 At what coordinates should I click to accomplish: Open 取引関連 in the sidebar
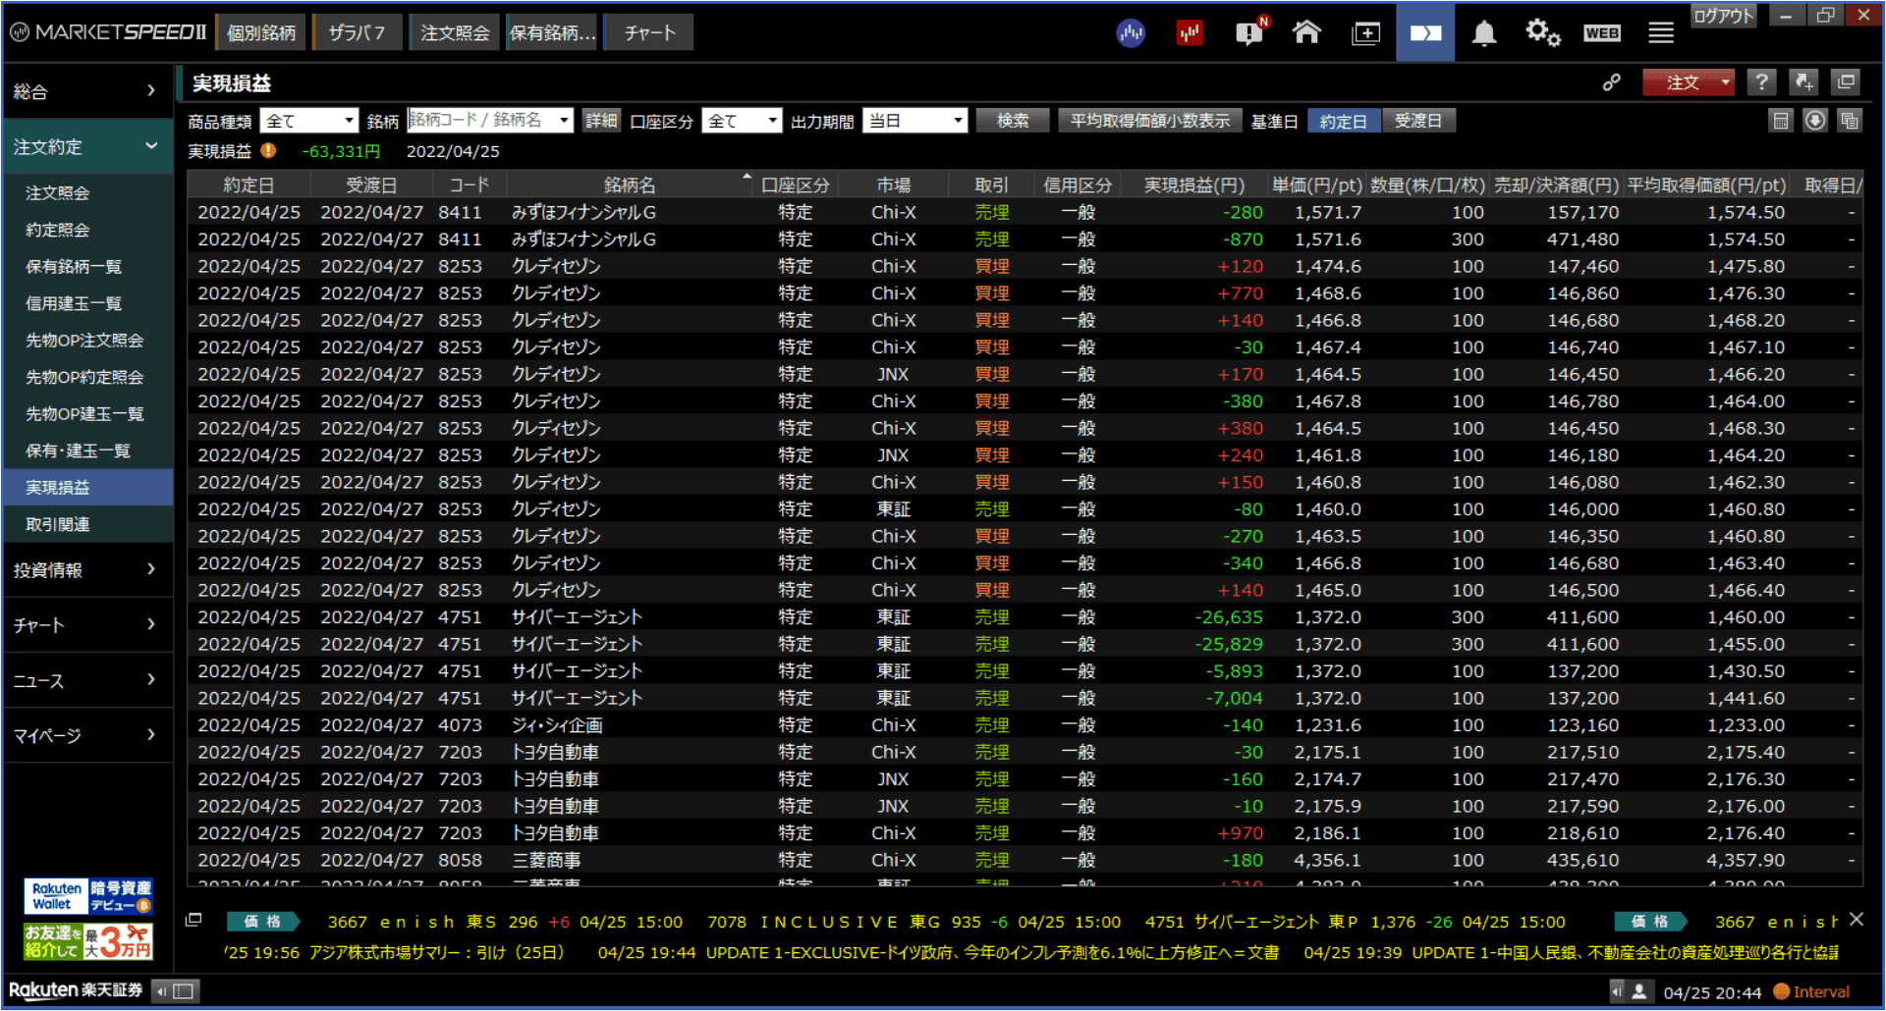click(x=86, y=524)
